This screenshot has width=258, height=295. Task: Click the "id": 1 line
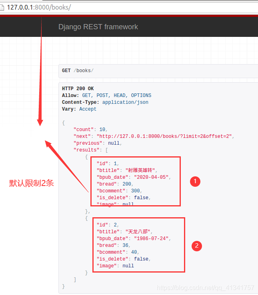[108, 164]
